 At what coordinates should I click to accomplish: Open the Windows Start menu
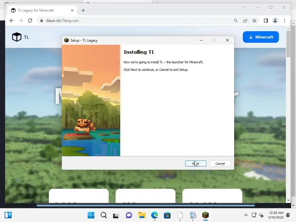(x=91, y=215)
